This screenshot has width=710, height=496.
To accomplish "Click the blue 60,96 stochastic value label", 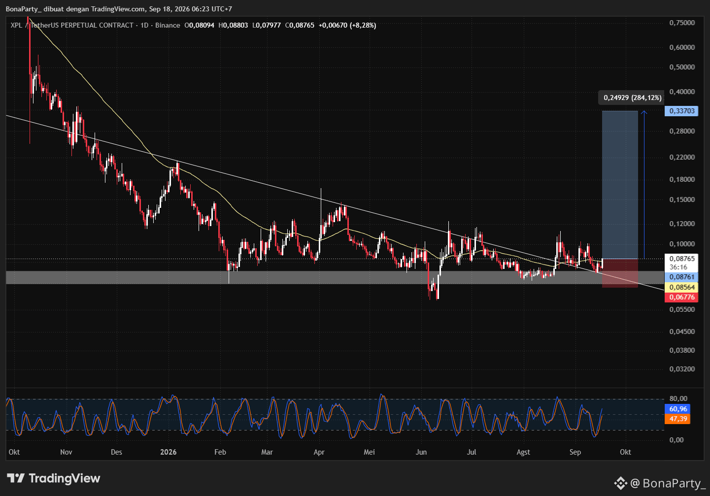I will 678,409.
